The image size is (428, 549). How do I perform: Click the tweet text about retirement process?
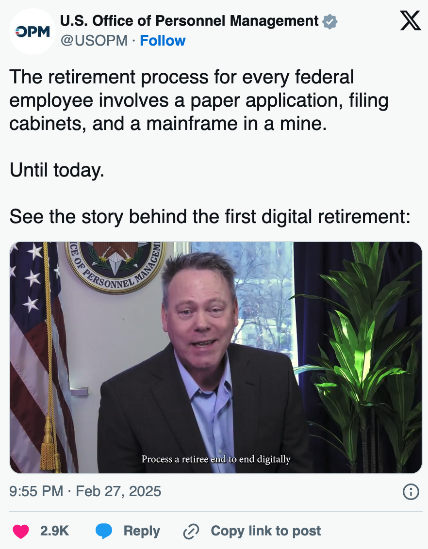point(199,100)
